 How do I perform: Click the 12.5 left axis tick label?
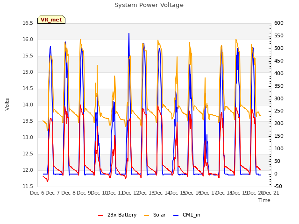(28, 154)
